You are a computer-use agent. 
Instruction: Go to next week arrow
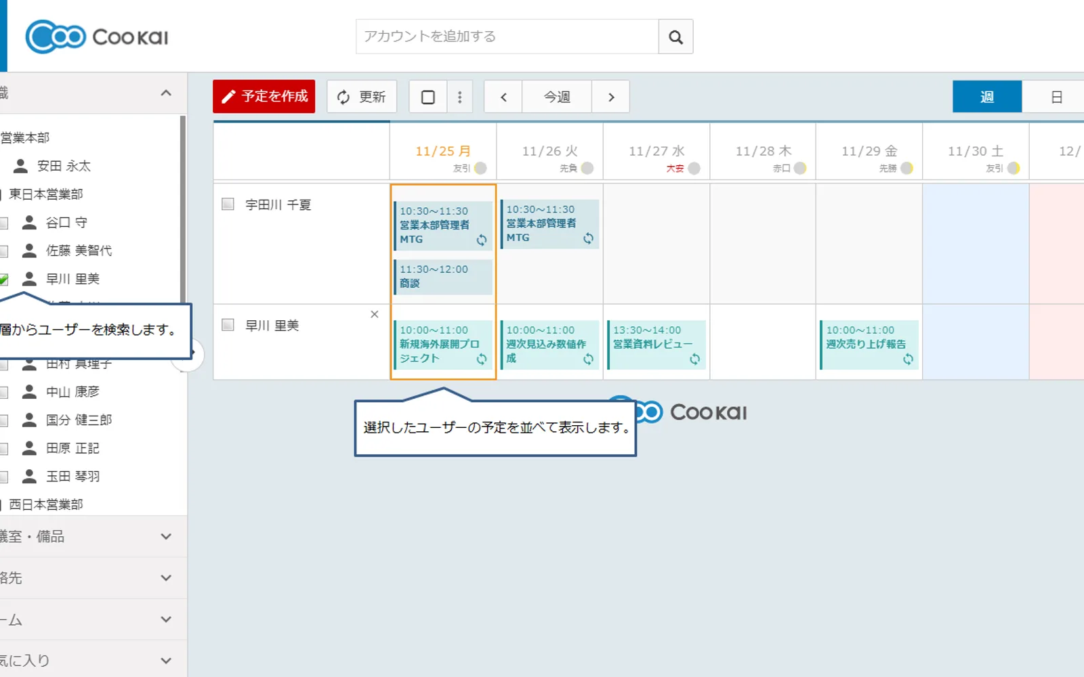coord(611,97)
